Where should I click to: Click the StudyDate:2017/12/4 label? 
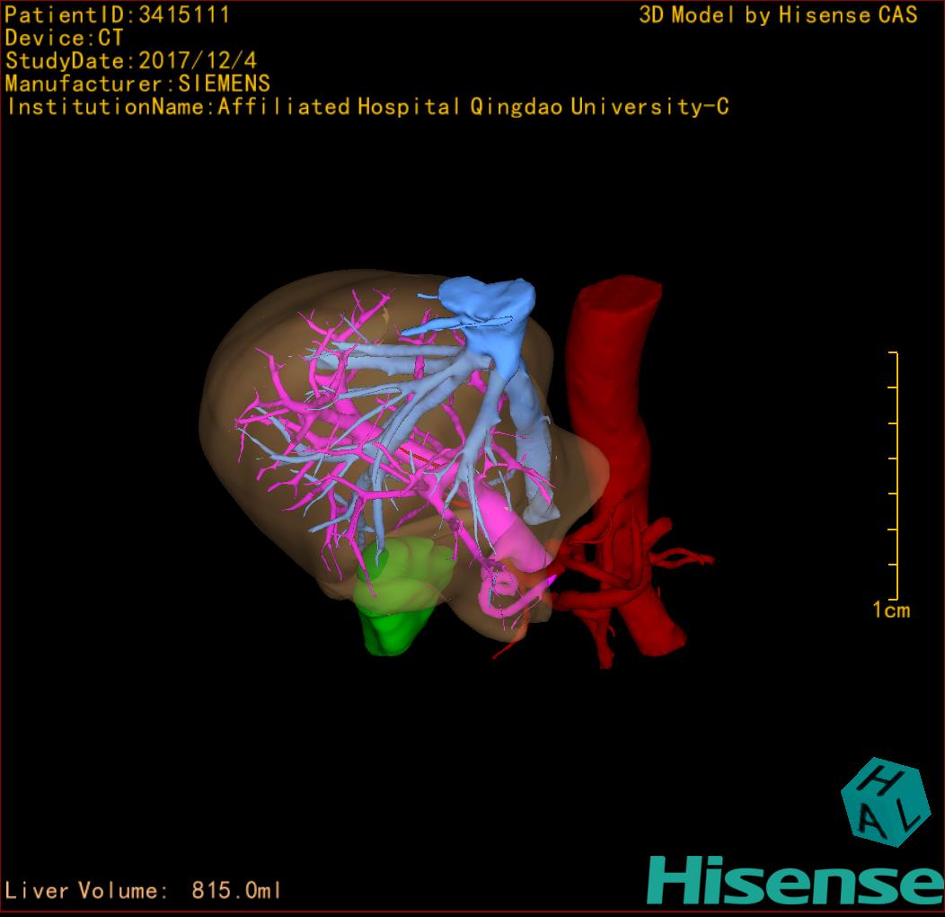(x=131, y=61)
